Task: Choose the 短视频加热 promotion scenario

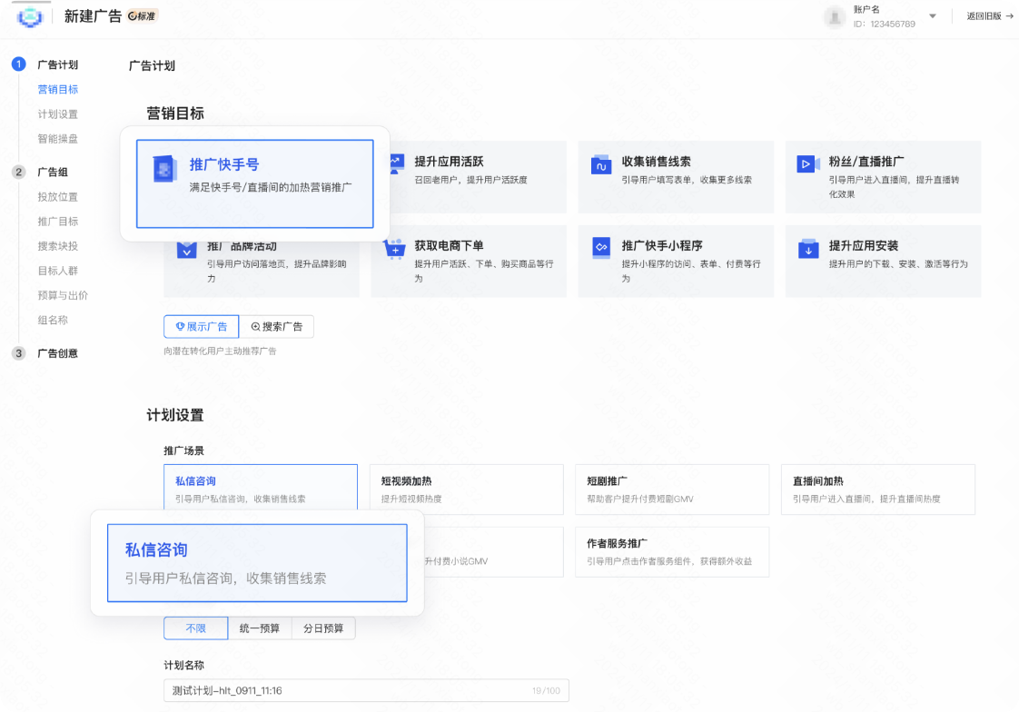Action: click(466, 489)
